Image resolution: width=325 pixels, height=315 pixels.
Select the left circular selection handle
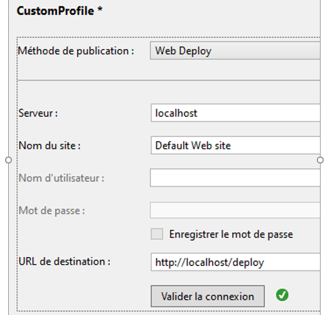coord(8,160)
